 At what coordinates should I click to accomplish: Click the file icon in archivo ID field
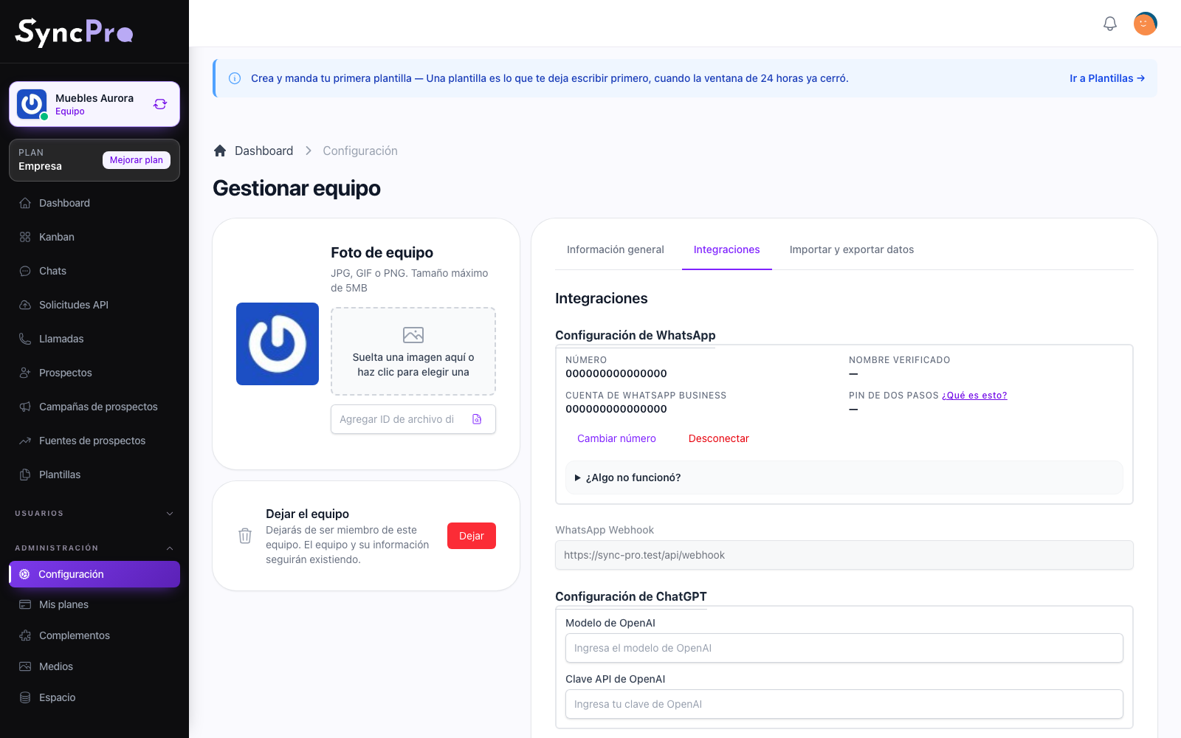point(477,419)
